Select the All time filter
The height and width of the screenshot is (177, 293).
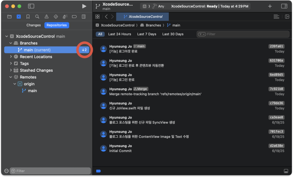(100, 34)
